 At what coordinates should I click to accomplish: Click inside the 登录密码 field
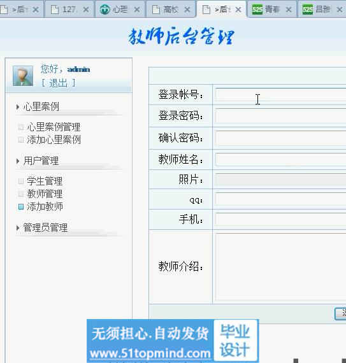(x=280, y=116)
